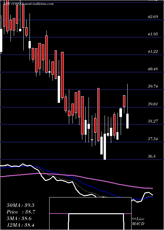Click the 40.48 price axis label

tap(153, 69)
